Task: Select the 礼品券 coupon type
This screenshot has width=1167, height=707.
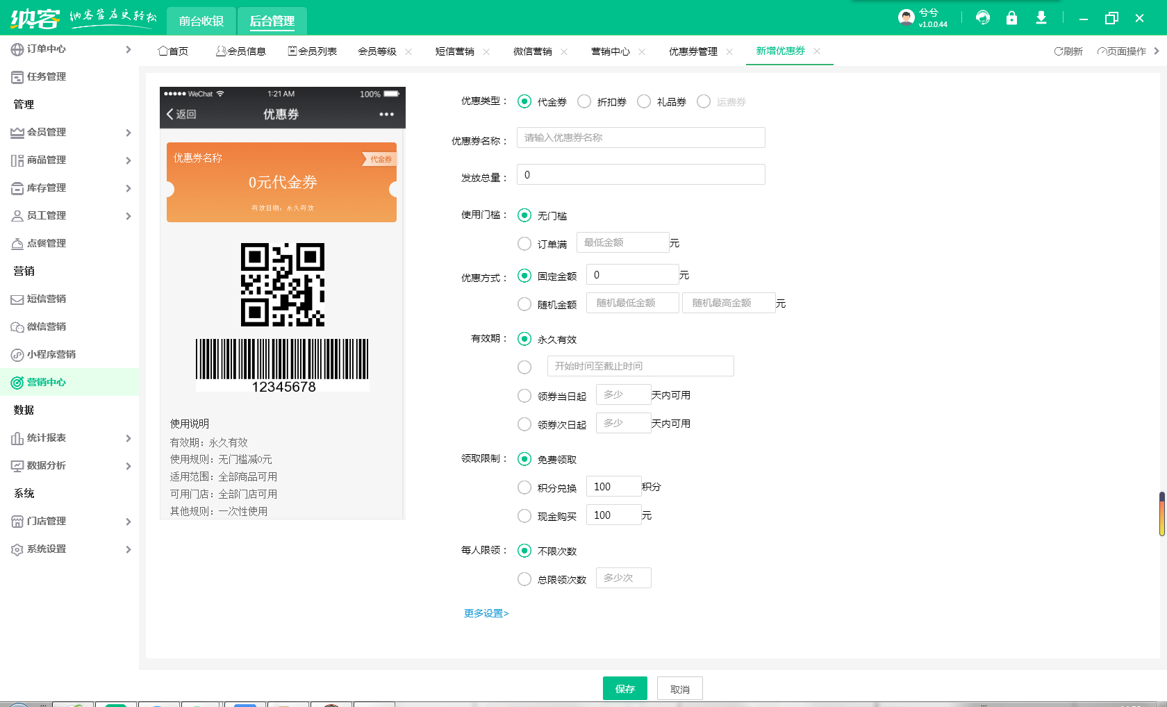Action: tap(644, 101)
